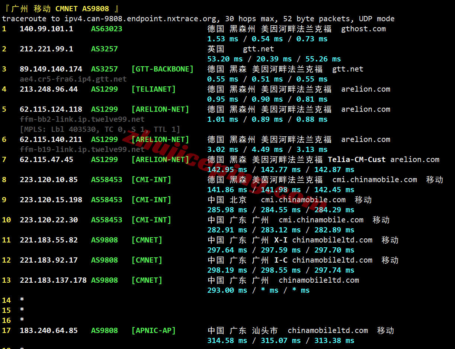Screen dimensions: 455x349
Task: Click the 293.00 ms latency value
Action: click(227, 290)
